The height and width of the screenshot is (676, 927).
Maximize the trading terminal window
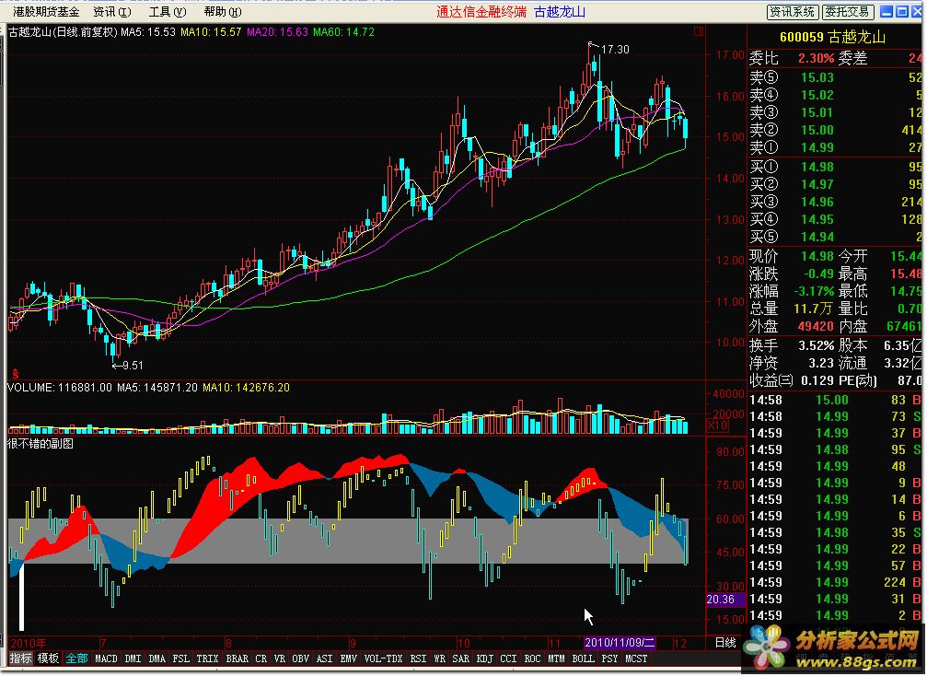902,12
